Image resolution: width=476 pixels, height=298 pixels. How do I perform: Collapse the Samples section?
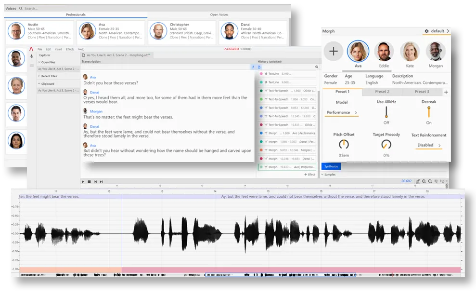(322, 175)
